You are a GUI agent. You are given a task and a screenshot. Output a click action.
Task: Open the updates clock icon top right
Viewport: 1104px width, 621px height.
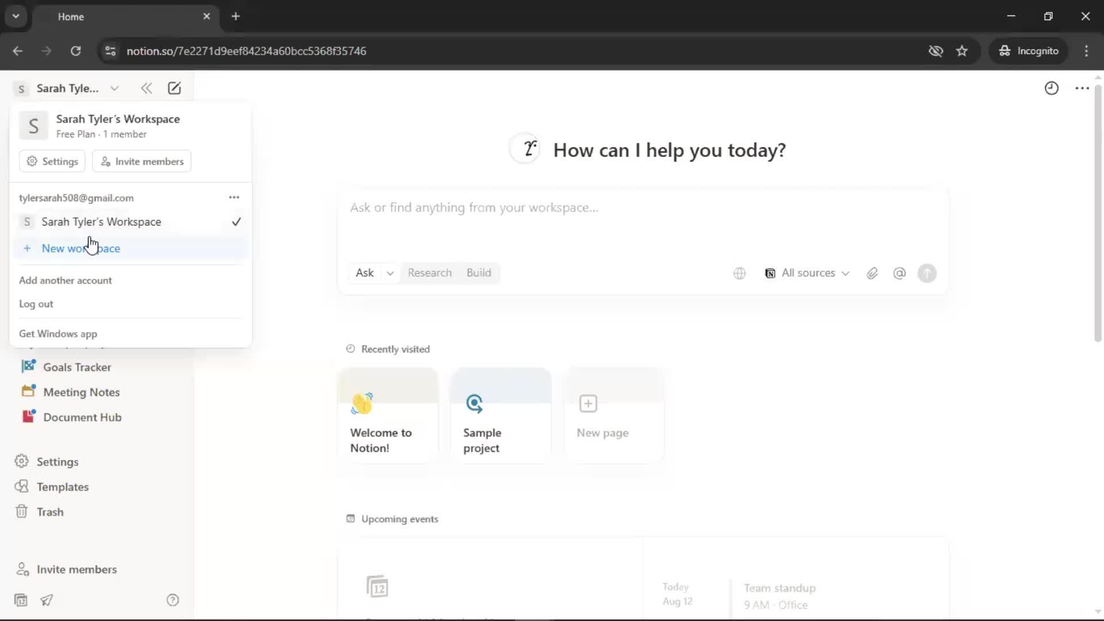[1051, 88]
